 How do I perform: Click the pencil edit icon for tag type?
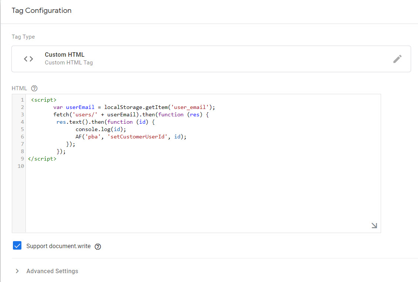pos(397,59)
